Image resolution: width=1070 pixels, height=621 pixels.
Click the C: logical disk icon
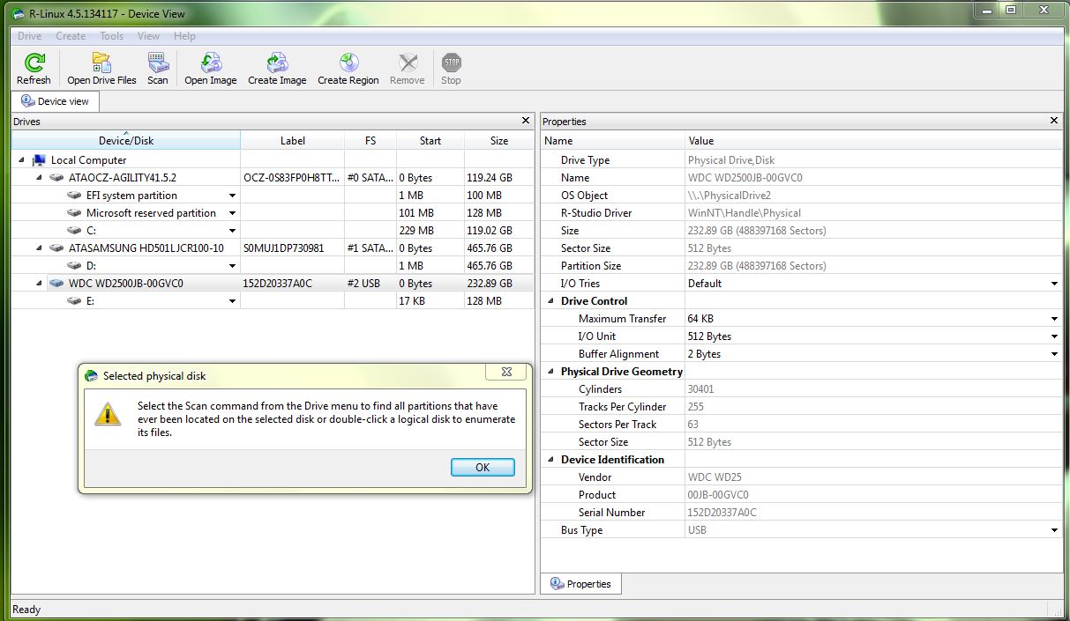click(74, 231)
